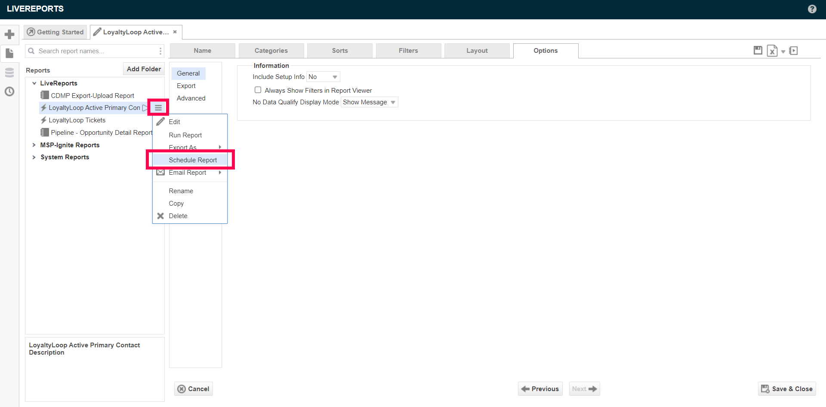Click the Previous button
826x407 pixels.
click(x=540, y=389)
